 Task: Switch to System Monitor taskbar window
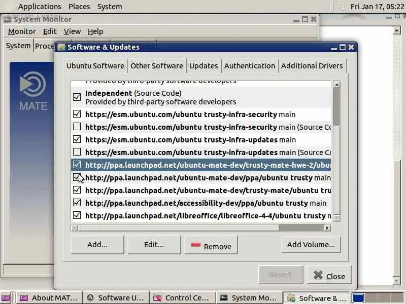249,298
